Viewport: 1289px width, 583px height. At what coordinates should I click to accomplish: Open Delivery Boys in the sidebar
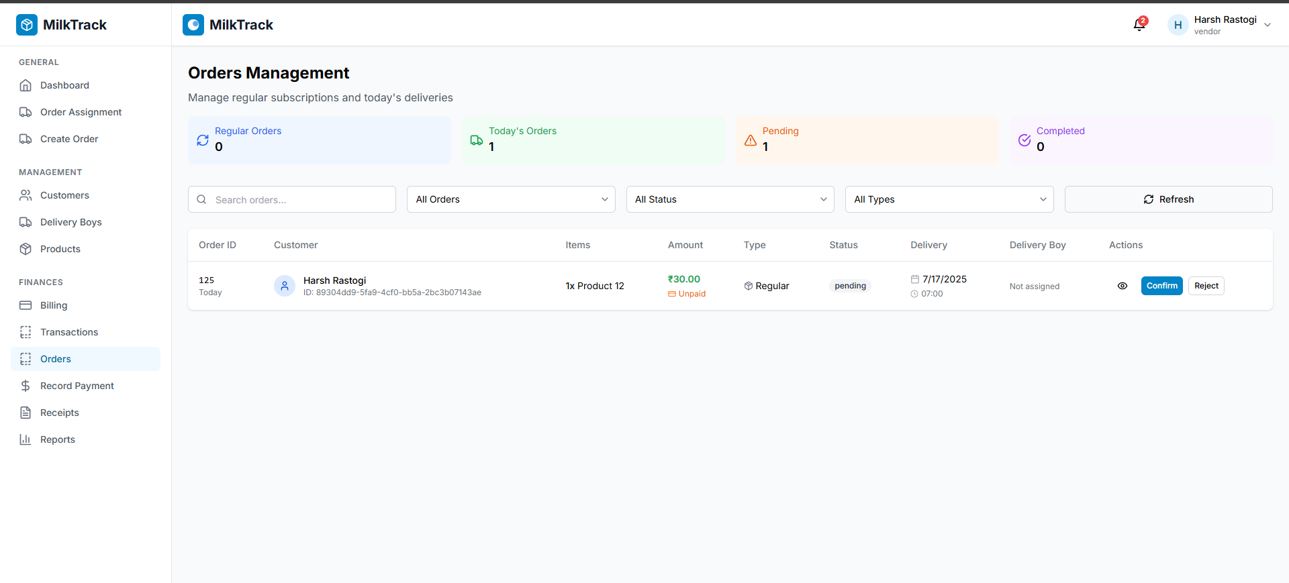coord(70,222)
